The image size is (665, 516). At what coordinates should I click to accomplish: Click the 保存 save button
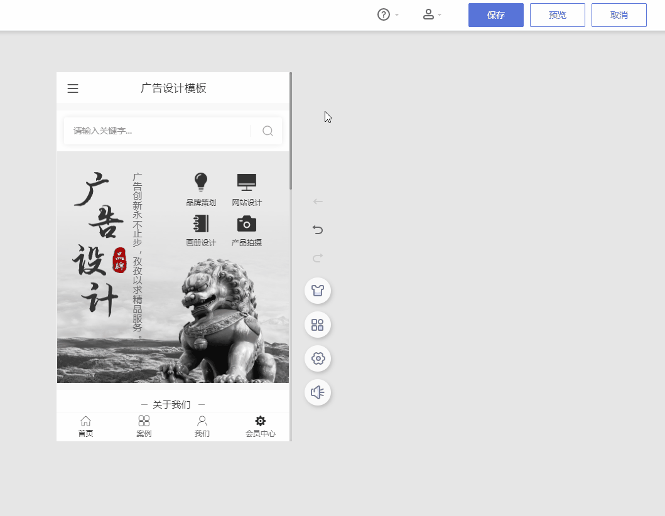(x=496, y=15)
